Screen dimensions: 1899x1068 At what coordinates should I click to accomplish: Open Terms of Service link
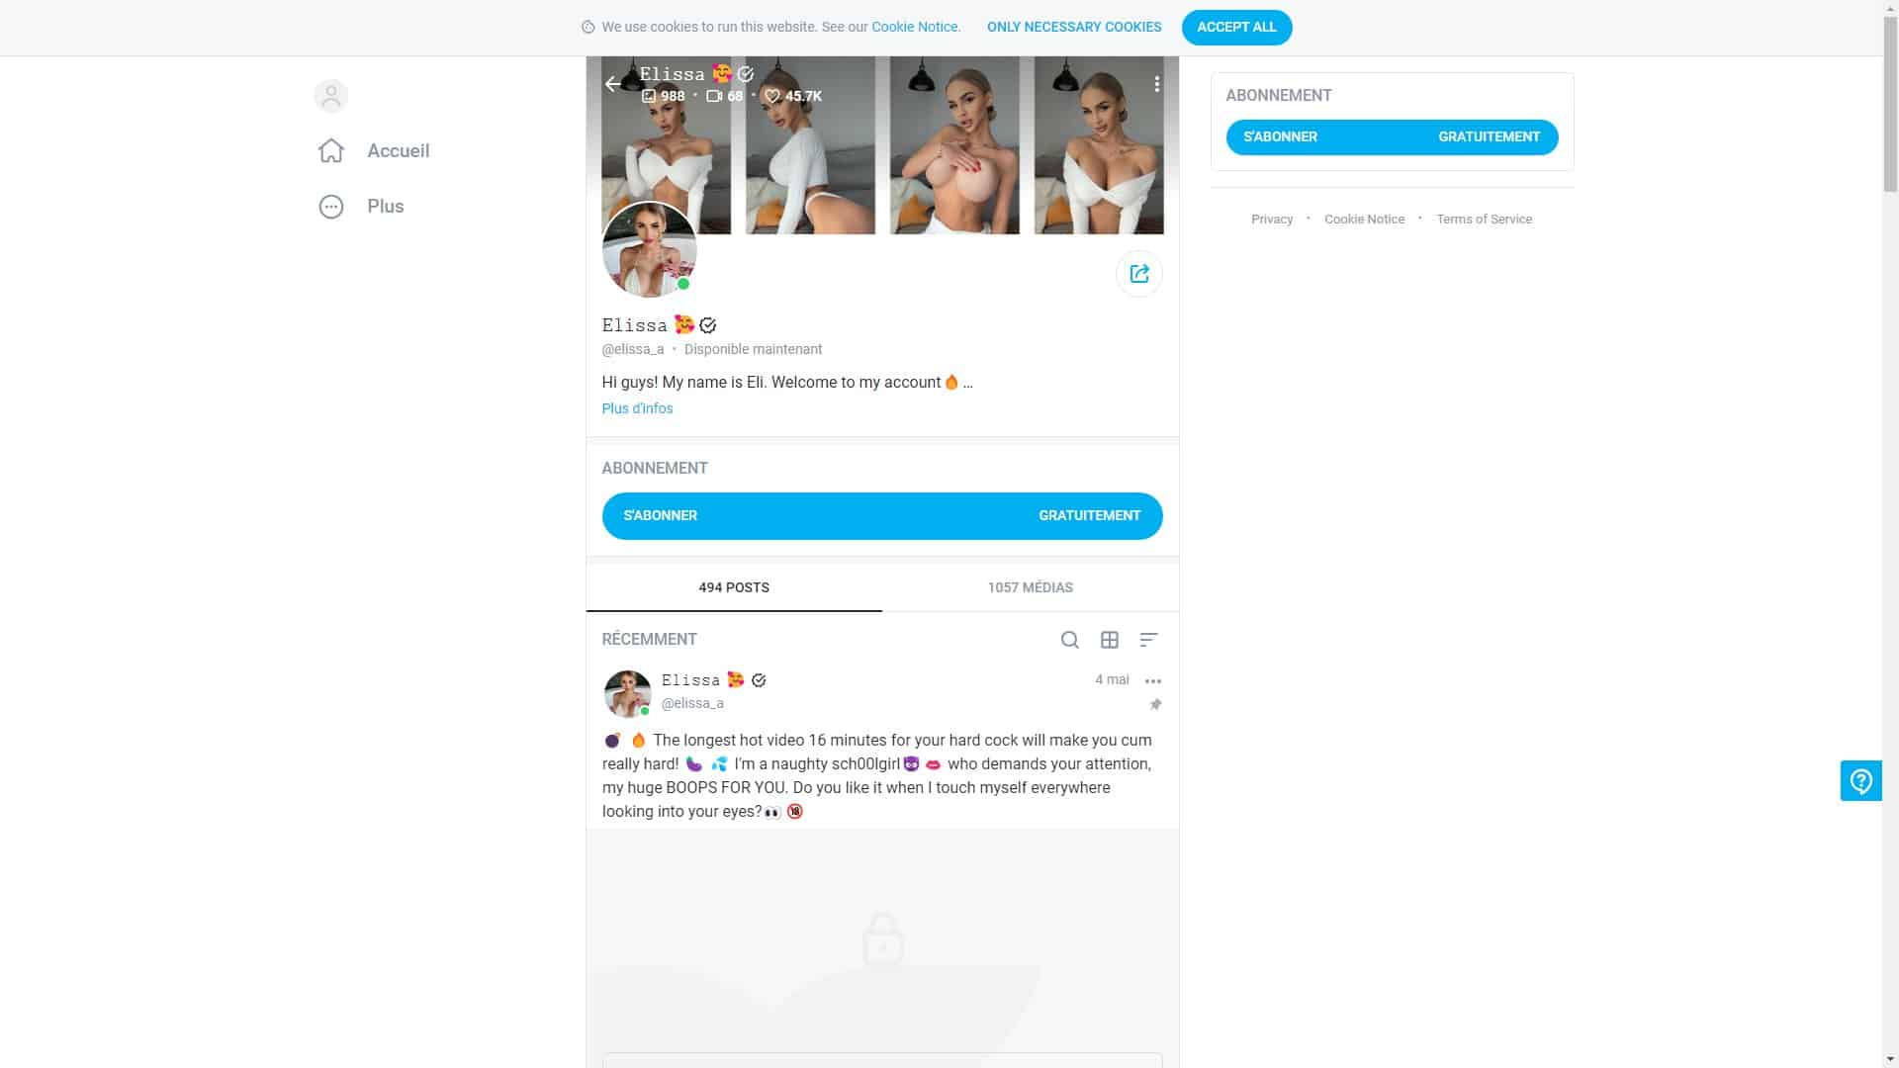tap(1484, 220)
